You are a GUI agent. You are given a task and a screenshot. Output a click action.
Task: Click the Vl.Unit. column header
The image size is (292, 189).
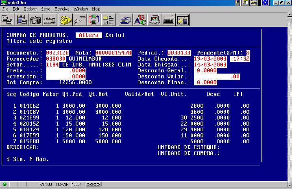click(174, 94)
